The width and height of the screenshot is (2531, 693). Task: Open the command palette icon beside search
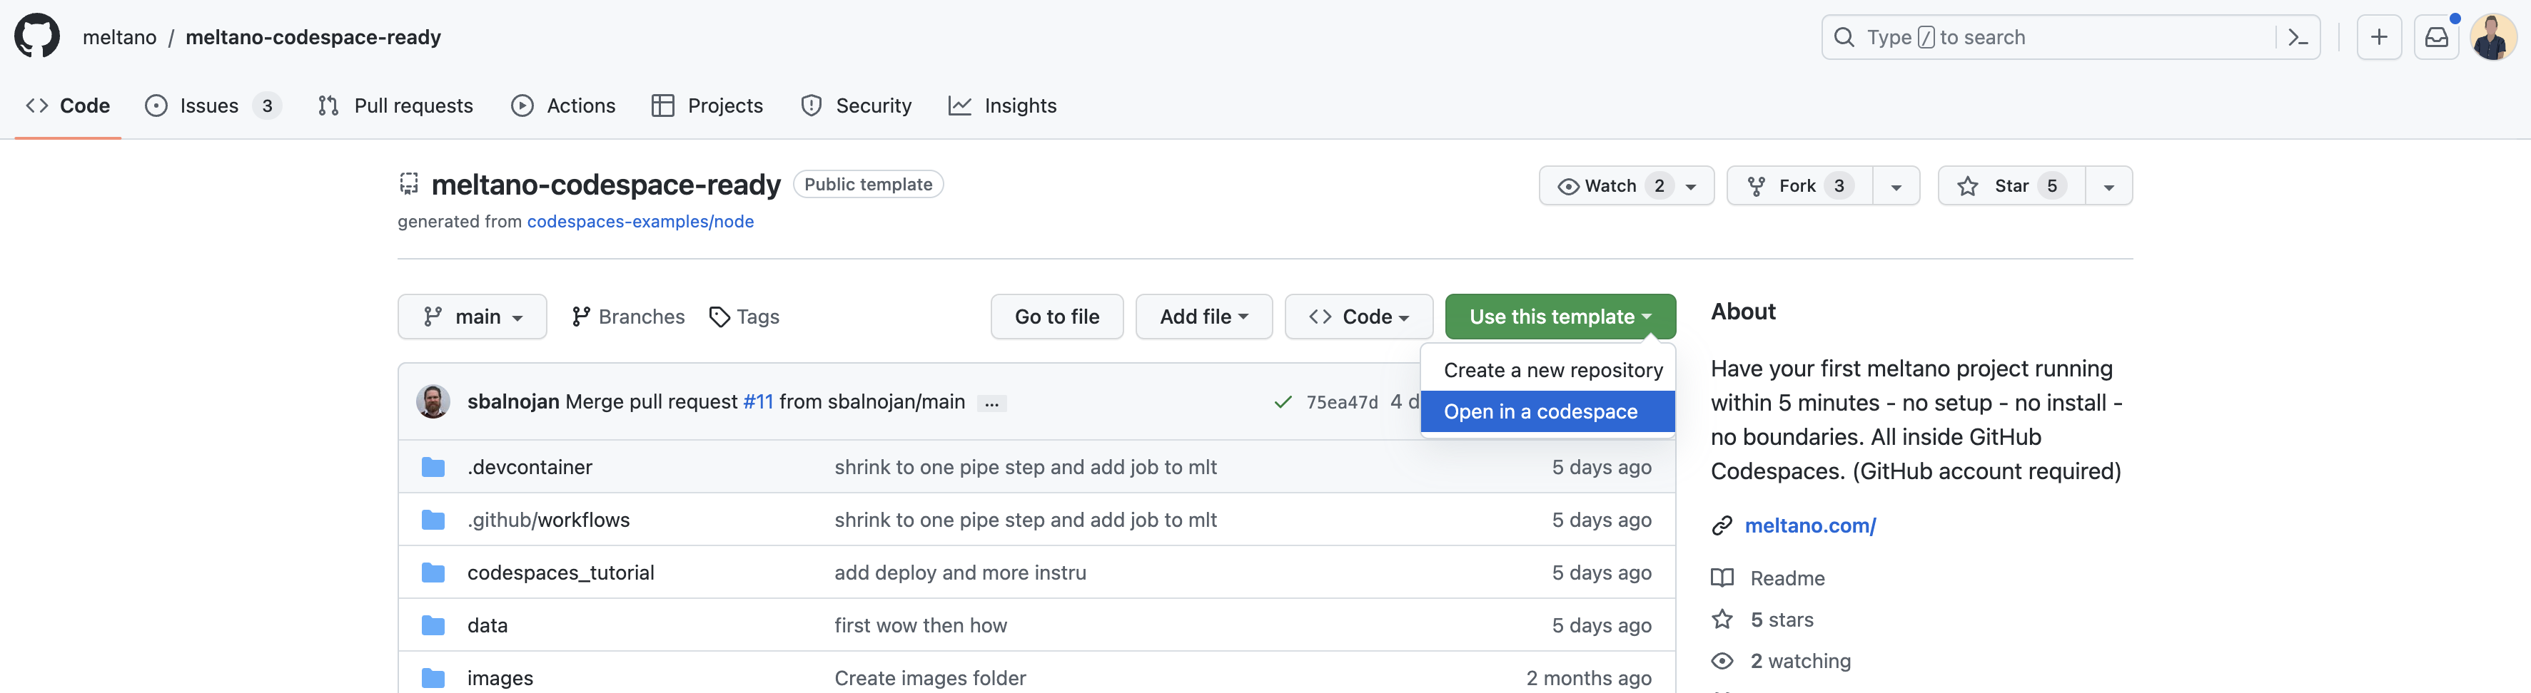[2298, 36]
